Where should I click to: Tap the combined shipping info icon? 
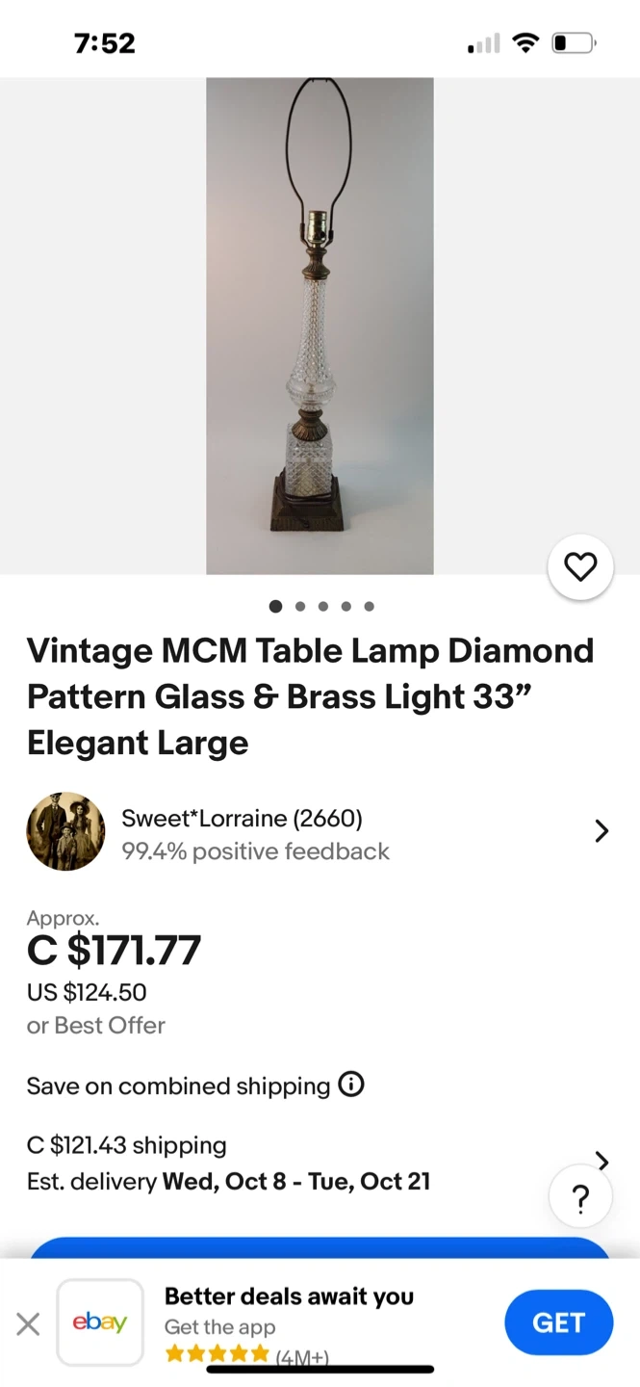[x=351, y=1086]
